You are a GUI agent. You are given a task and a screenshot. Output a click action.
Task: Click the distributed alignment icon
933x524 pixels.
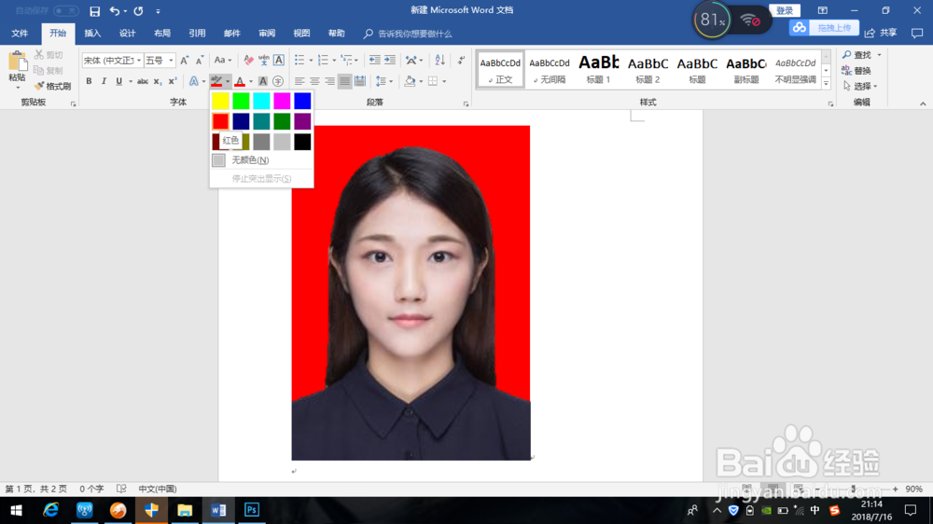[360, 81]
